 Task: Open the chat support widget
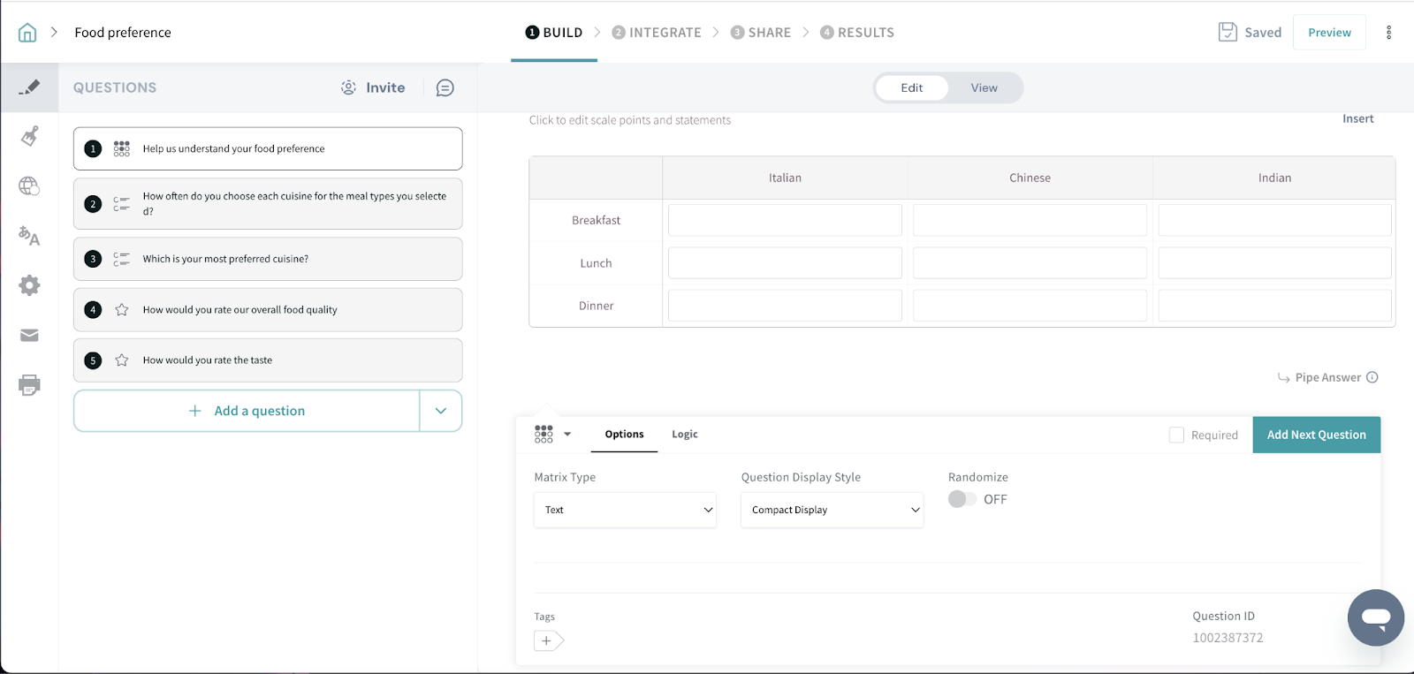(x=1375, y=617)
